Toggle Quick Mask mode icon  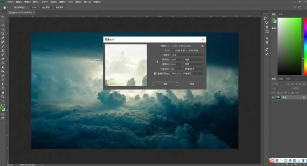(3, 114)
